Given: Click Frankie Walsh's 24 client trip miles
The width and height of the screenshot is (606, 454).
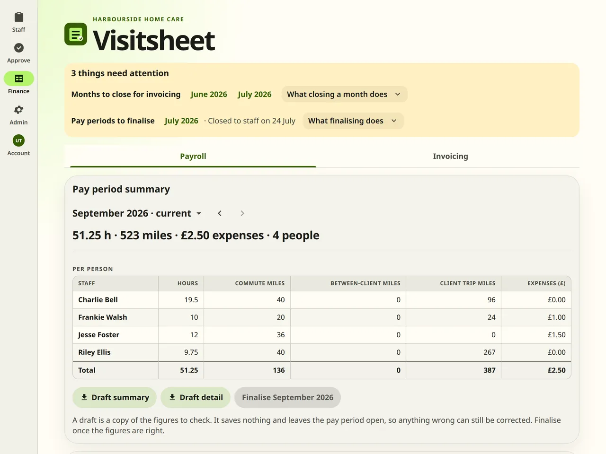Looking at the screenshot, I should 454,317.
